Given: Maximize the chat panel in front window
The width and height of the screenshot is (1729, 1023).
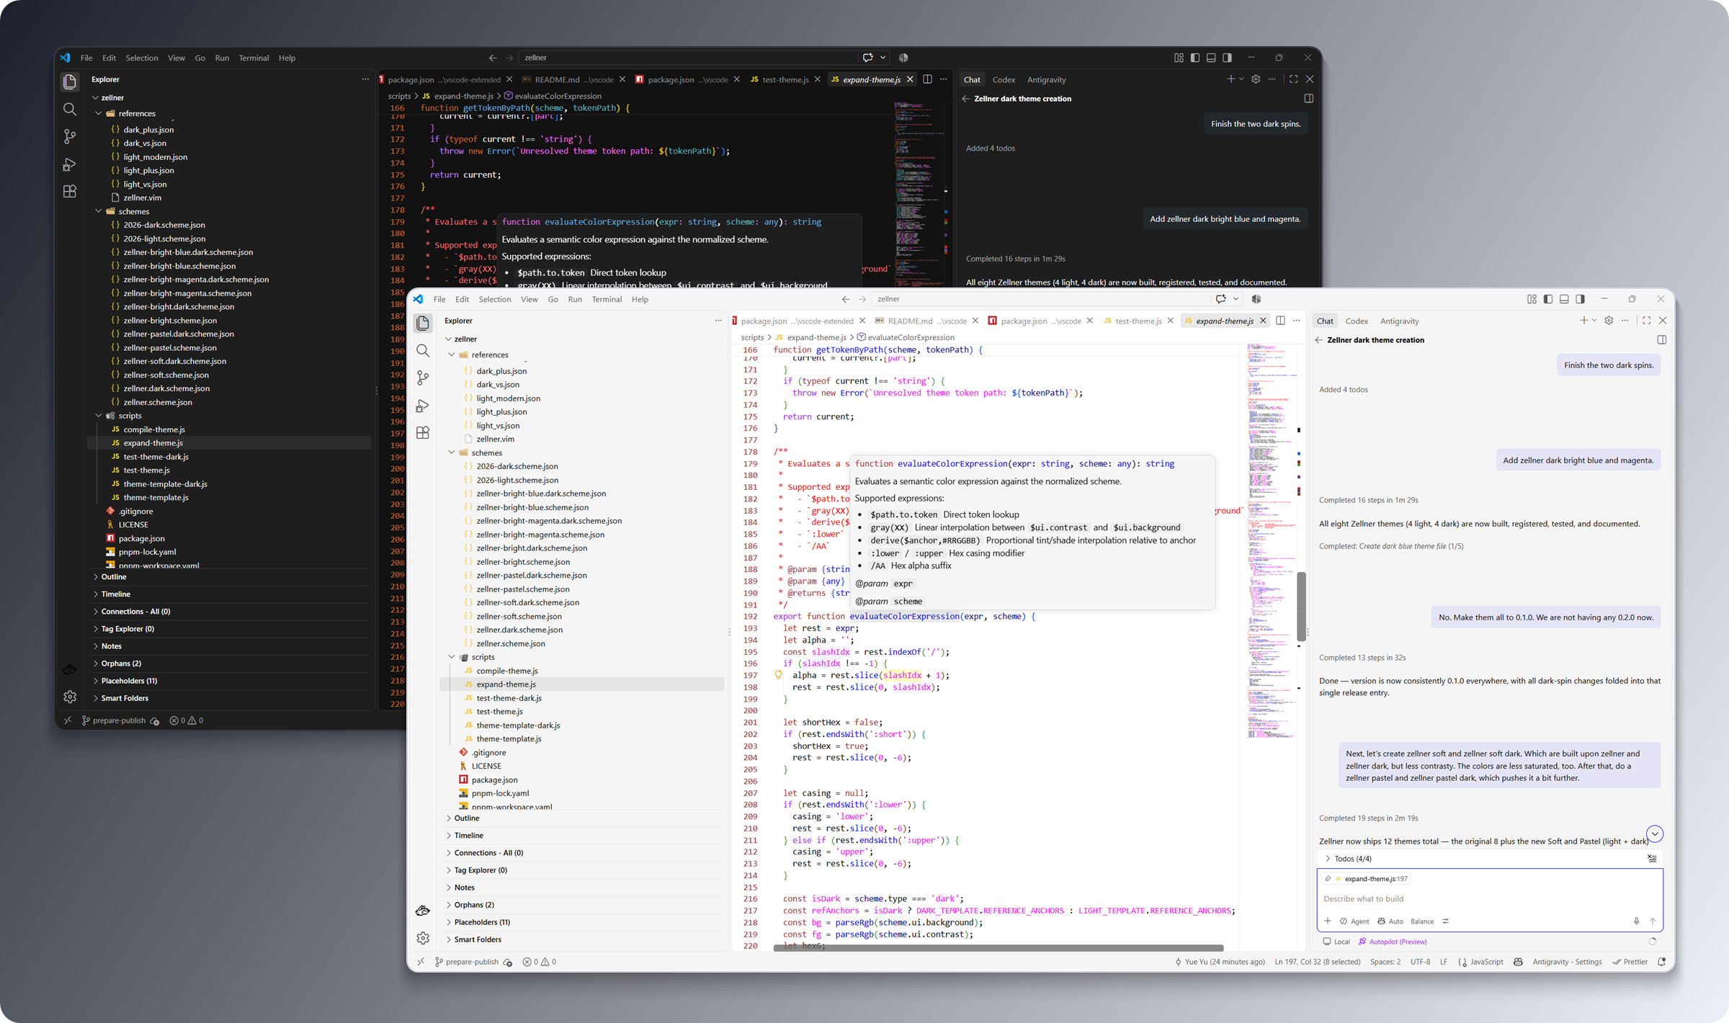Looking at the screenshot, I should (1646, 321).
